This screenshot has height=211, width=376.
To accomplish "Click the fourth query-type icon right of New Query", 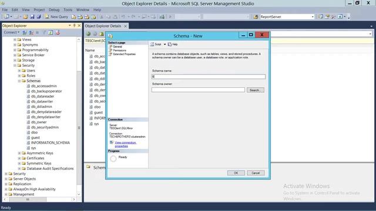I will (x=93, y=17).
